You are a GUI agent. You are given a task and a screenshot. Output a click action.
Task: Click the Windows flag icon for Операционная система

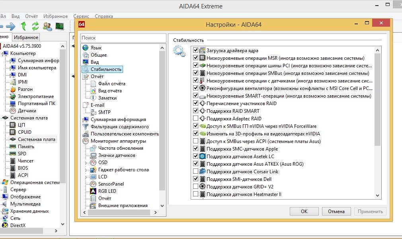[5, 182]
